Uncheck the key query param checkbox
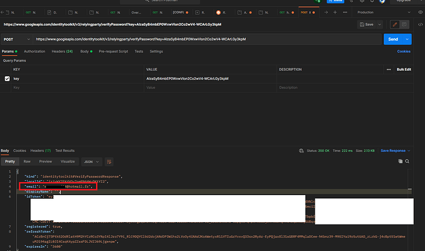Screen dimensions: 425x251 click(7, 79)
